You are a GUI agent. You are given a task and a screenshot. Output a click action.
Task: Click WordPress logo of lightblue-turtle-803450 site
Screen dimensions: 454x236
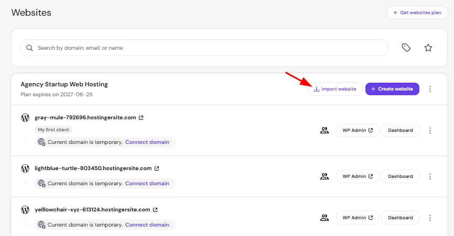[x=25, y=168]
